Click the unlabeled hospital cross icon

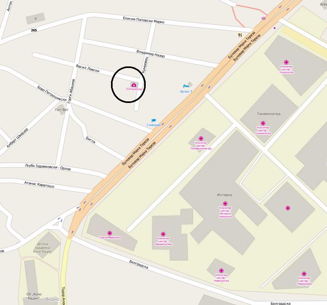[288, 208]
